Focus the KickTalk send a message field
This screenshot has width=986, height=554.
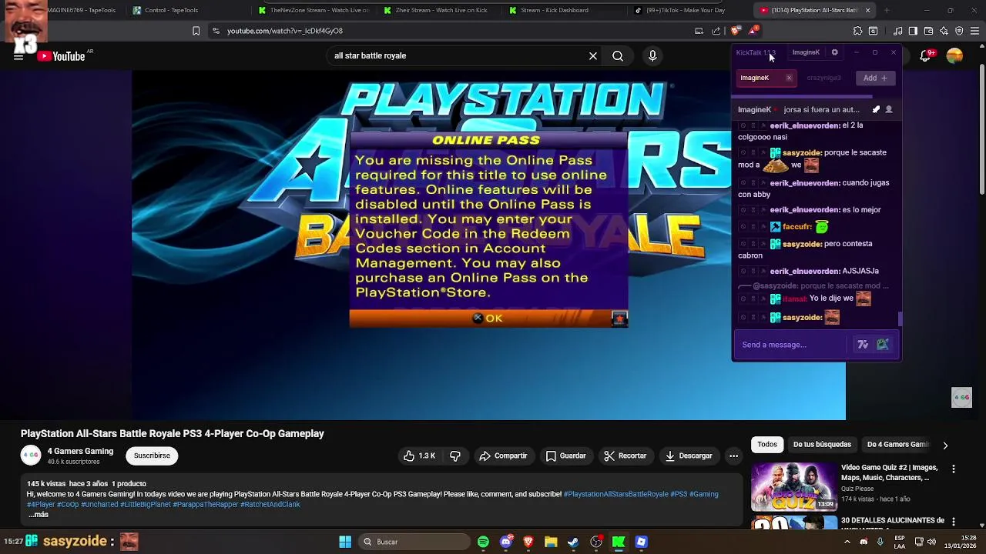point(793,345)
